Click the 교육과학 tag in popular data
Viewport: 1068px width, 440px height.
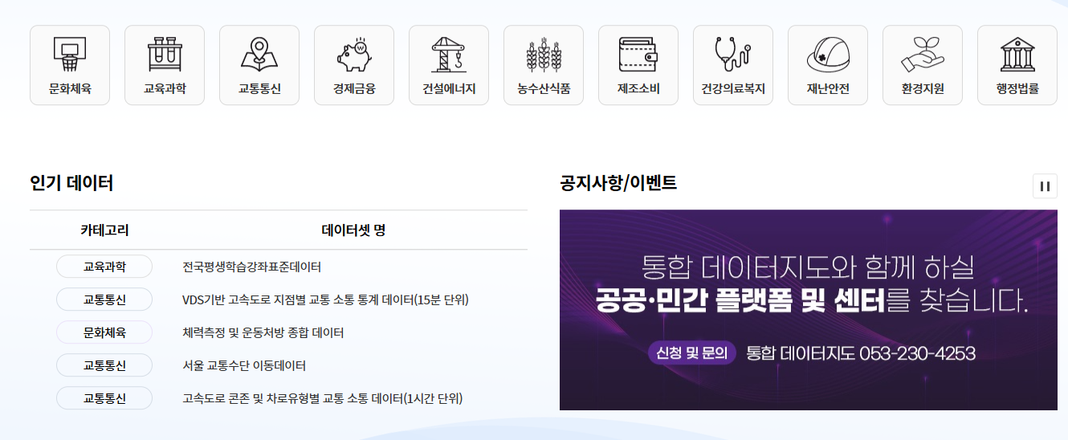point(104,267)
